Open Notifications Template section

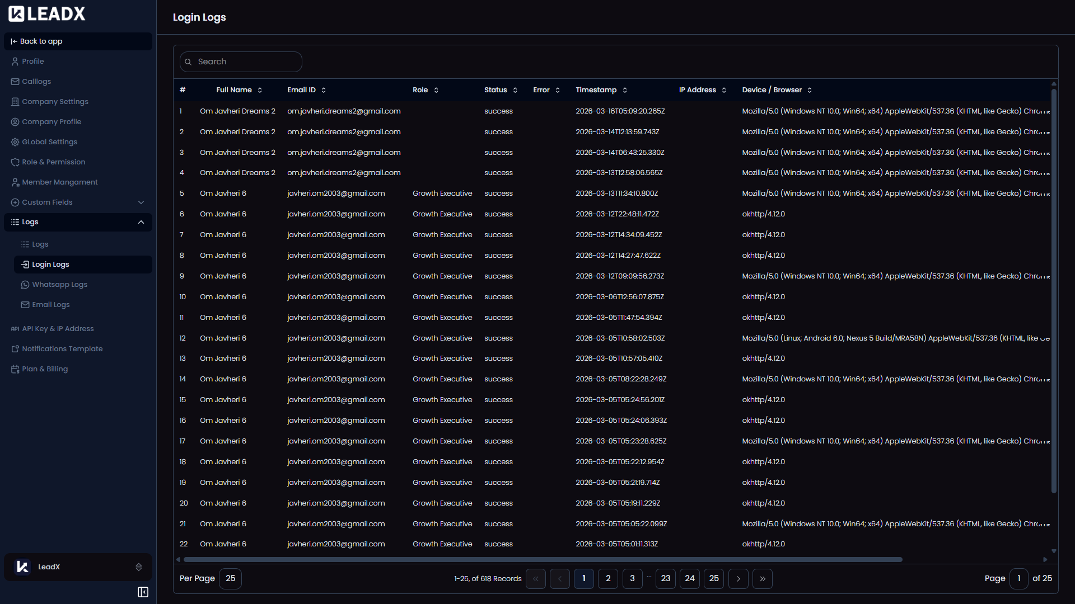(63, 348)
